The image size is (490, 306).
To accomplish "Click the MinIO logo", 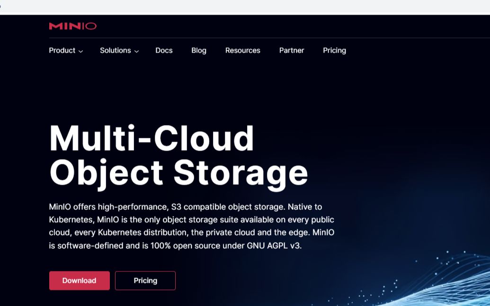I will click(x=72, y=26).
